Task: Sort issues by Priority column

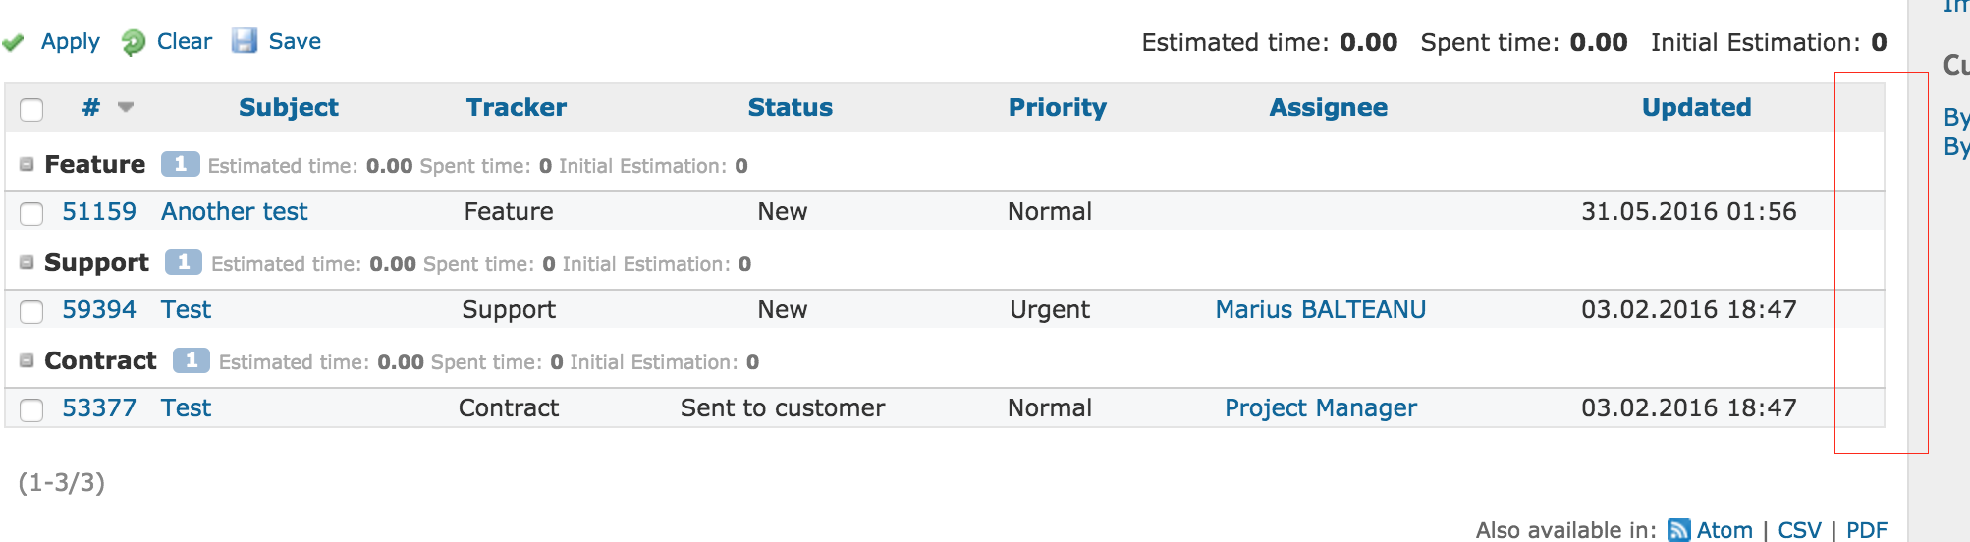Action: coord(1057,107)
